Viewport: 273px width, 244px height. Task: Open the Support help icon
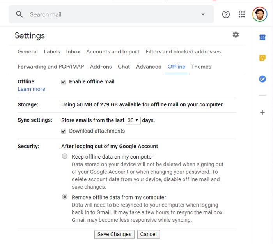(226, 14)
